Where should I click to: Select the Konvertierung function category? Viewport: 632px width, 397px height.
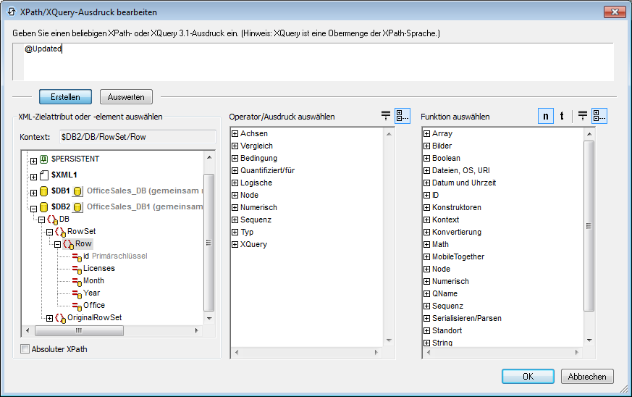pyautogui.click(x=456, y=233)
